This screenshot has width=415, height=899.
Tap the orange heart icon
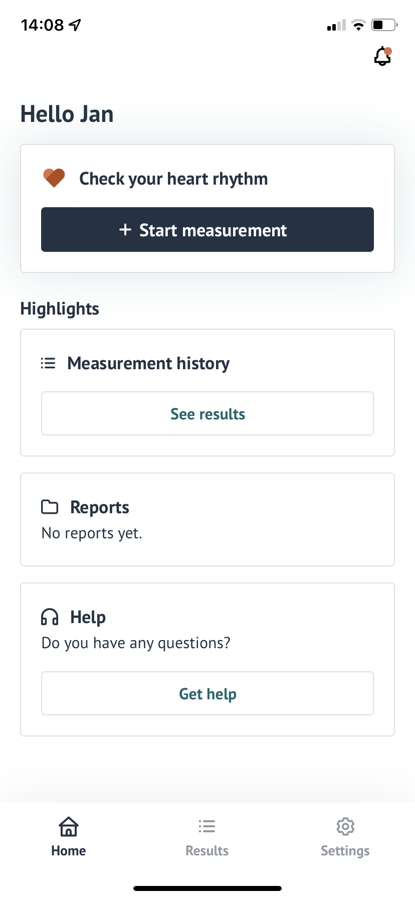click(54, 178)
